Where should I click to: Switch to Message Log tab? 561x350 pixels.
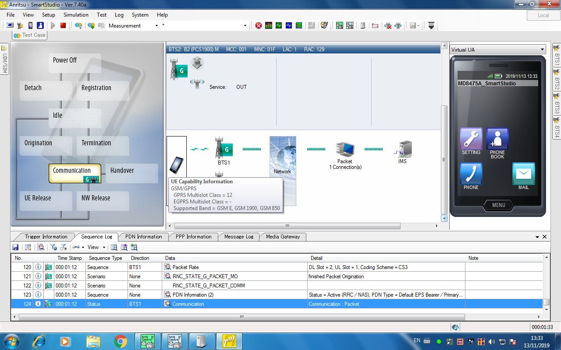(239, 237)
